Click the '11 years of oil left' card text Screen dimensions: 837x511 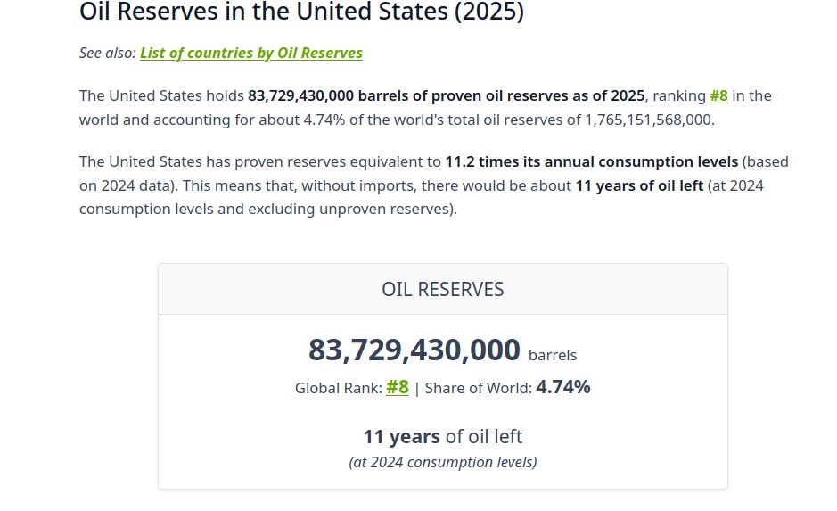(442, 436)
